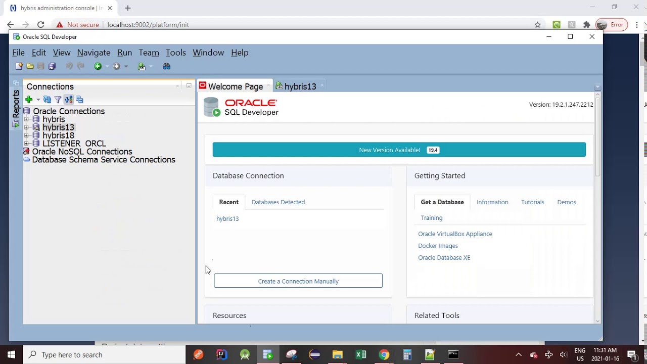Open the Oracle VirtualBox Appliance link
Image resolution: width=647 pixels, height=364 pixels.
pos(455,234)
